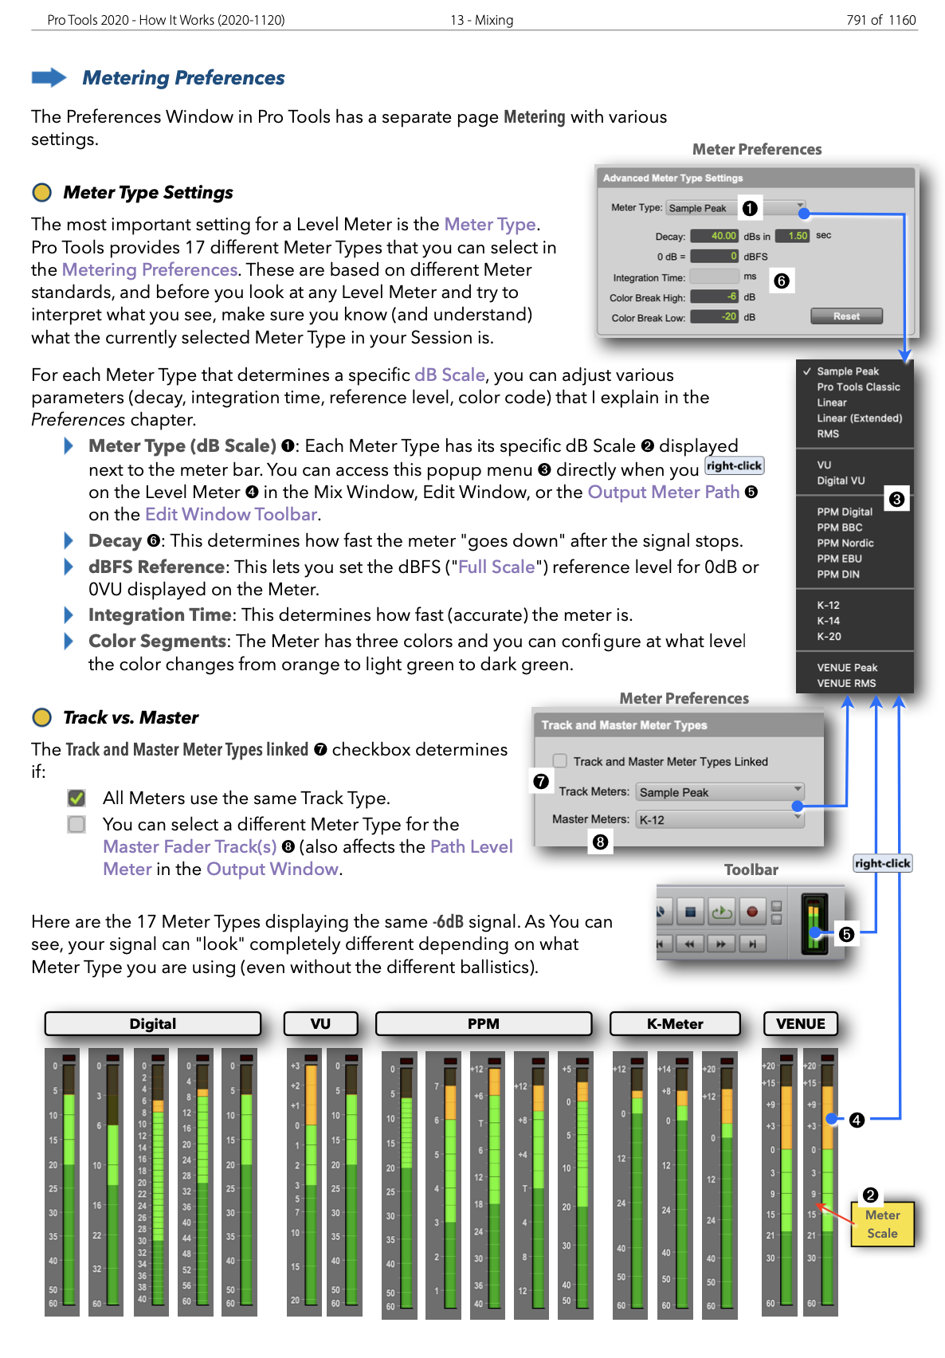Select PPM Nordic from the meter type menu
The image size is (945, 1358).
click(845, 544)
